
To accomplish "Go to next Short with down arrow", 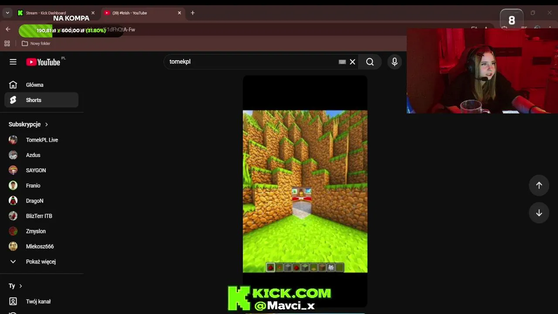I will pyautogui.click(x=539, y=213).
